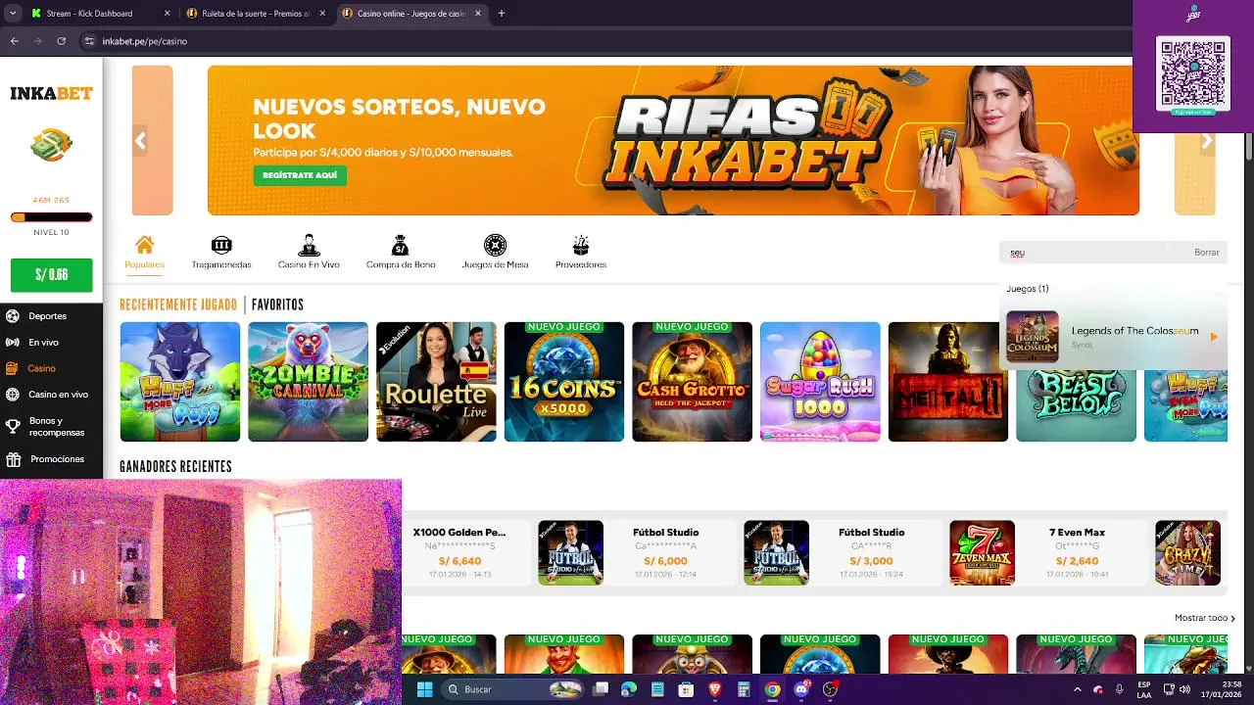This screenshot has width=1254, height=705.
Task: Open Calculator from the taskbar
Action: tap(744, 689)
